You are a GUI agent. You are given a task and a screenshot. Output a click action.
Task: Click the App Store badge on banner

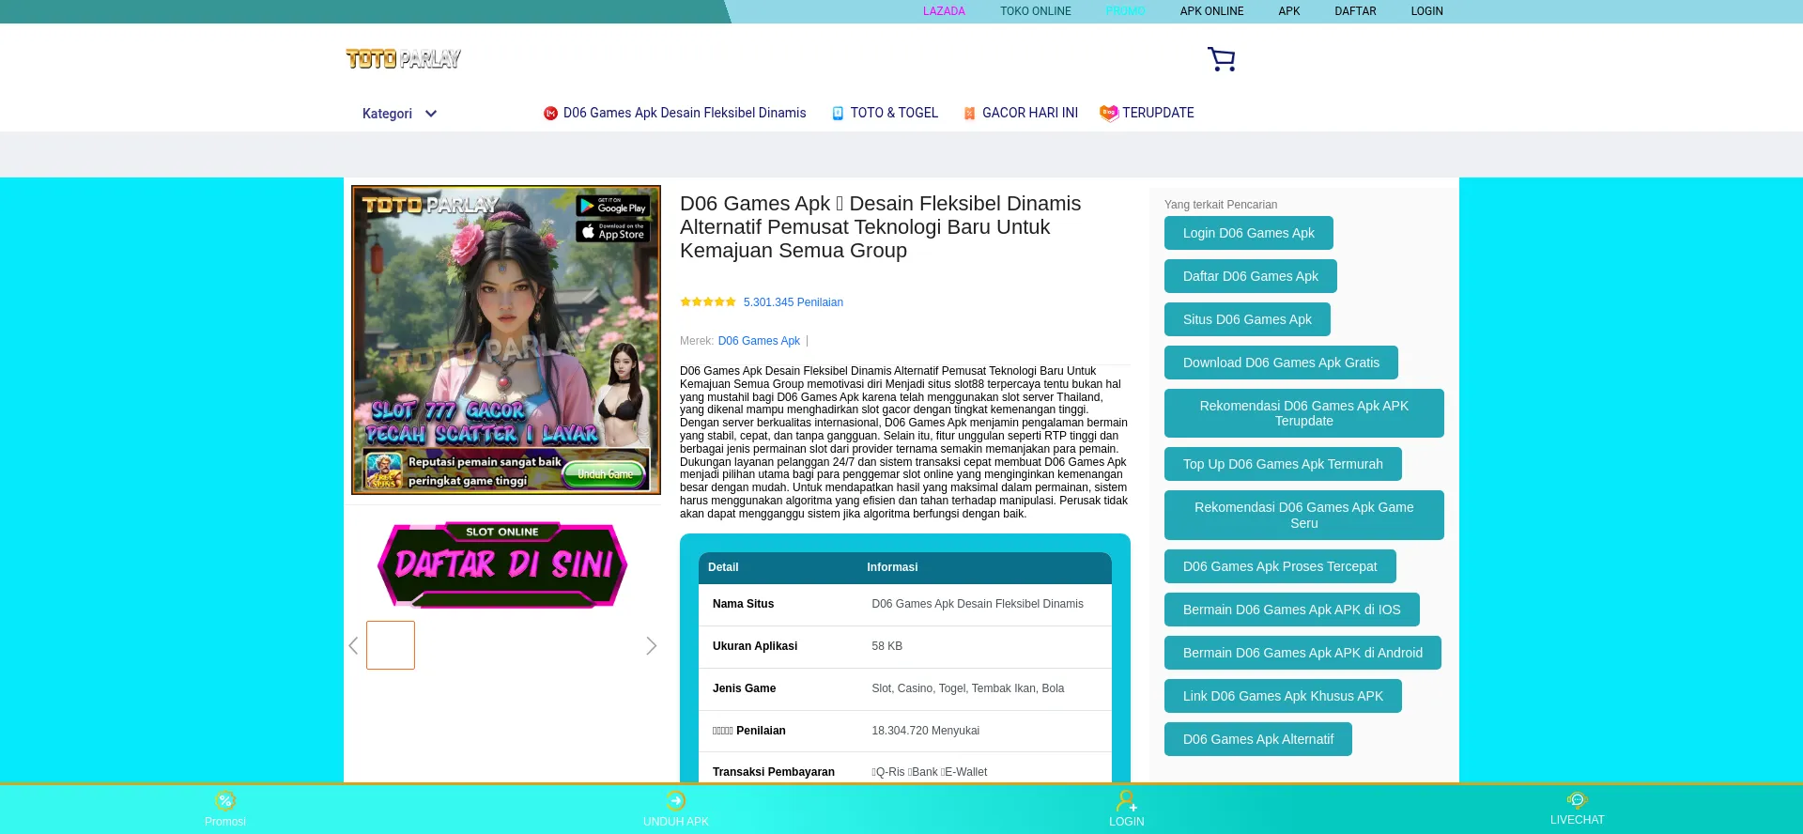[x=612, y=231]
